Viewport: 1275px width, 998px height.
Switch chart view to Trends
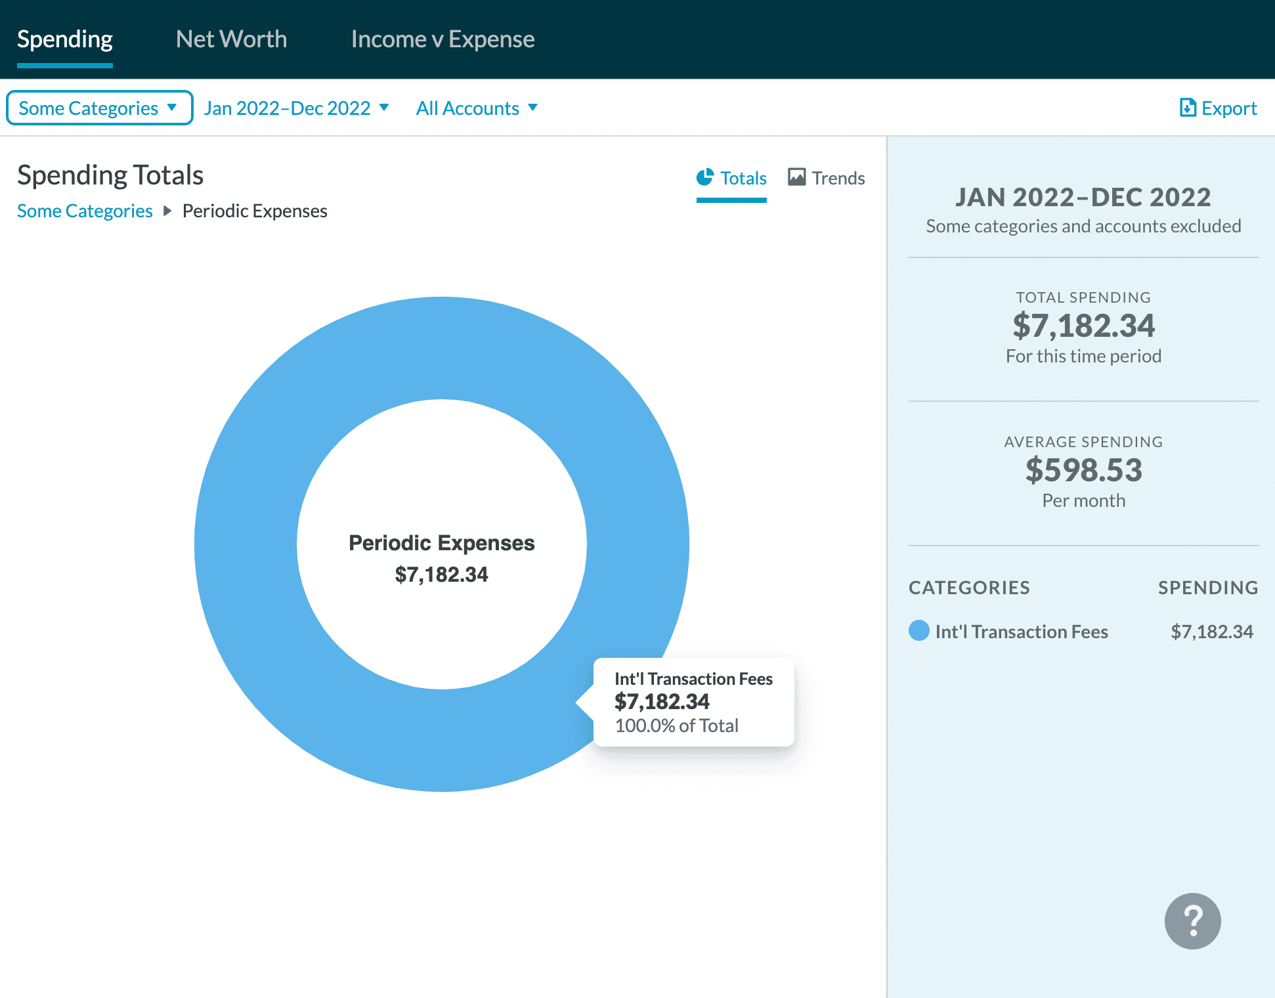pos(826,178)
